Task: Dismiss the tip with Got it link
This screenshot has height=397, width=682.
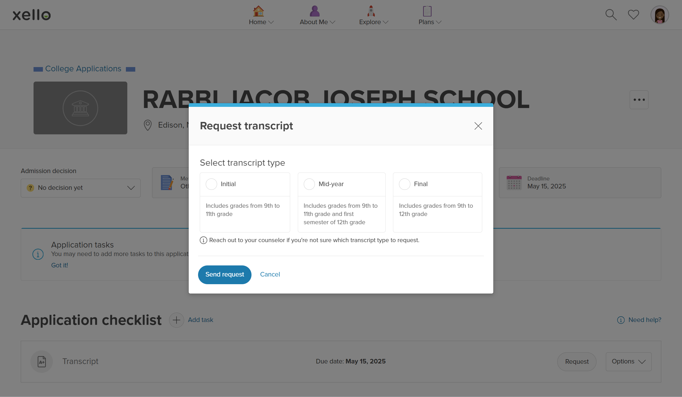Action: tap(59, 265)
